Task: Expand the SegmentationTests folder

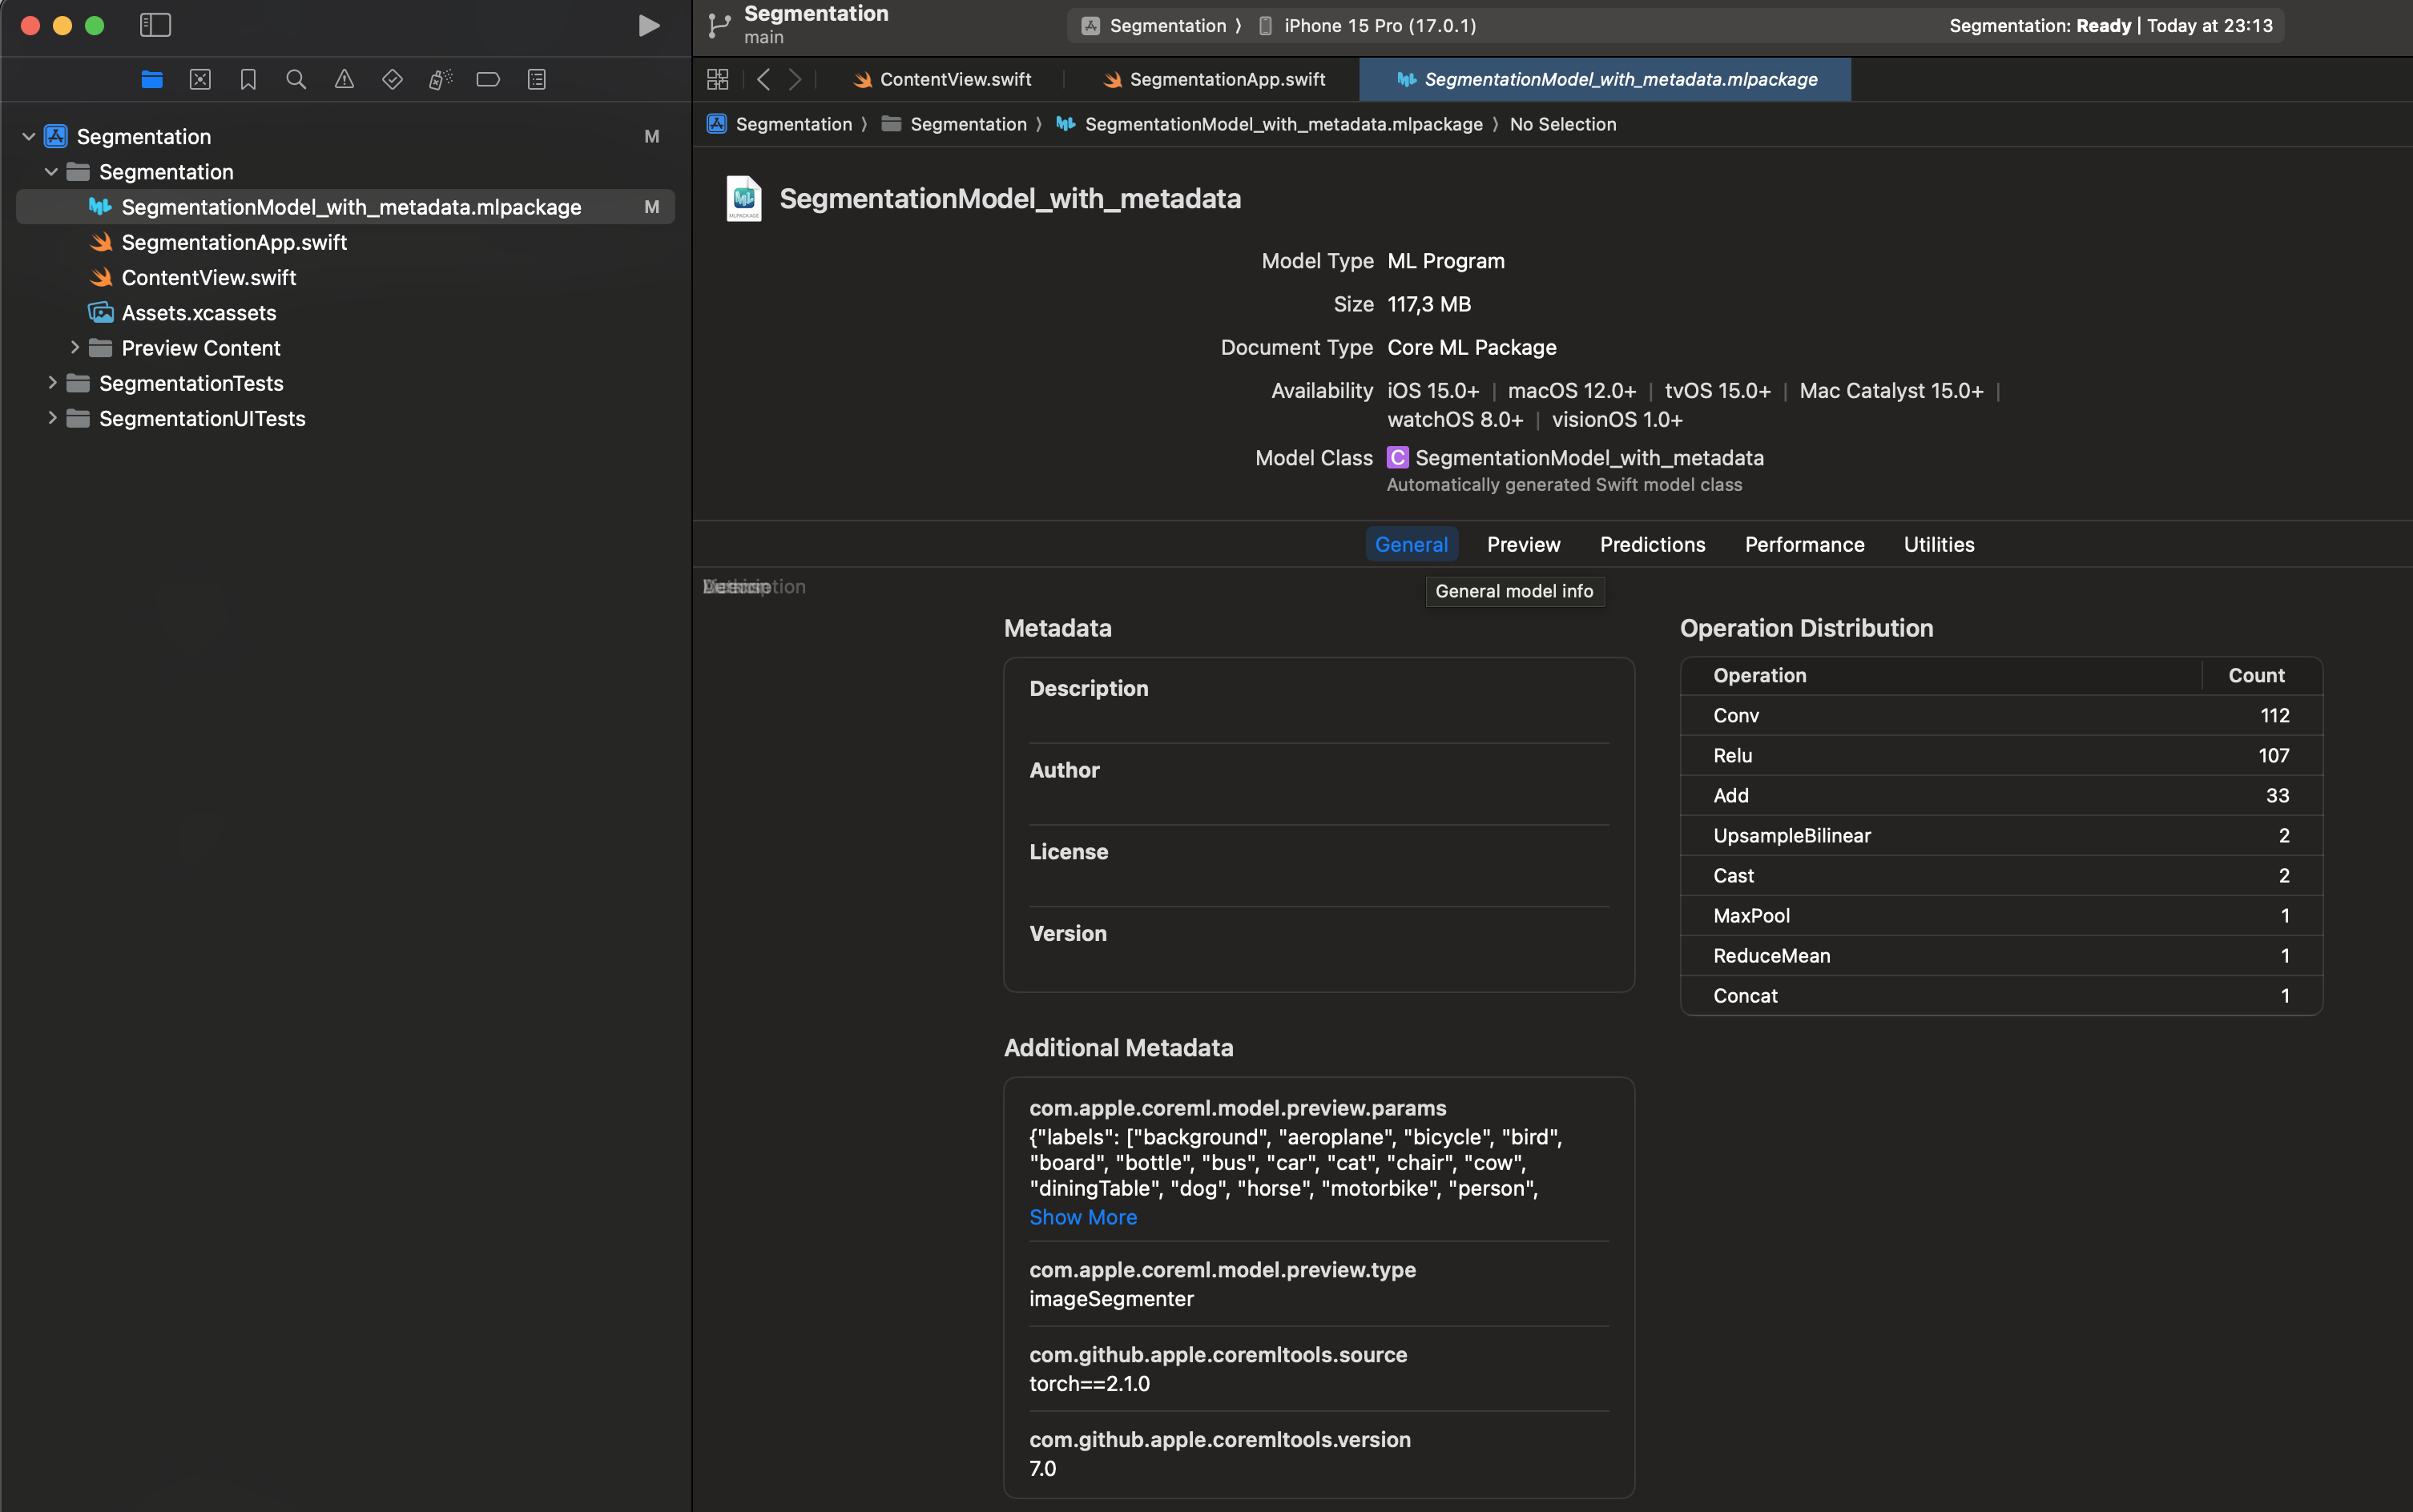Action: pyautogui.click(x=52, y=383)
